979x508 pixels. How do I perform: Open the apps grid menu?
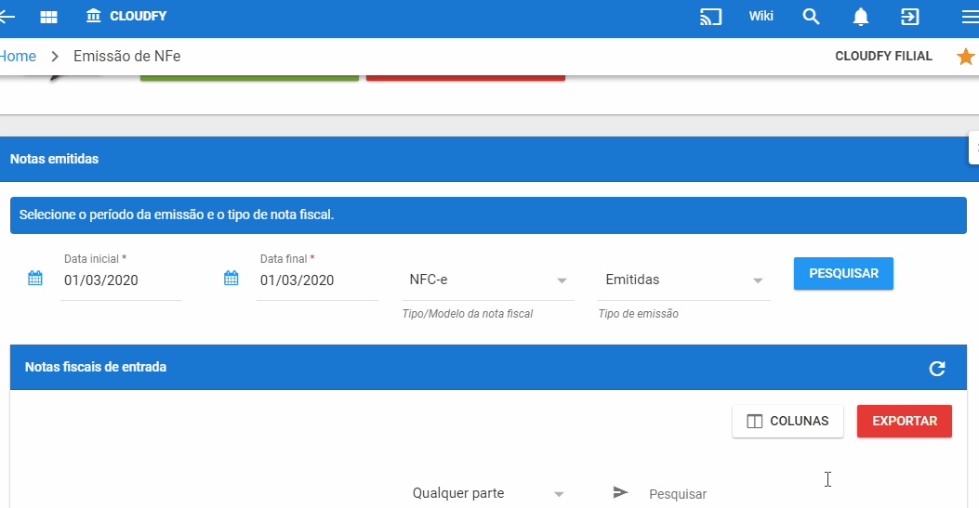pyautogui.click(x=48, y=17)
